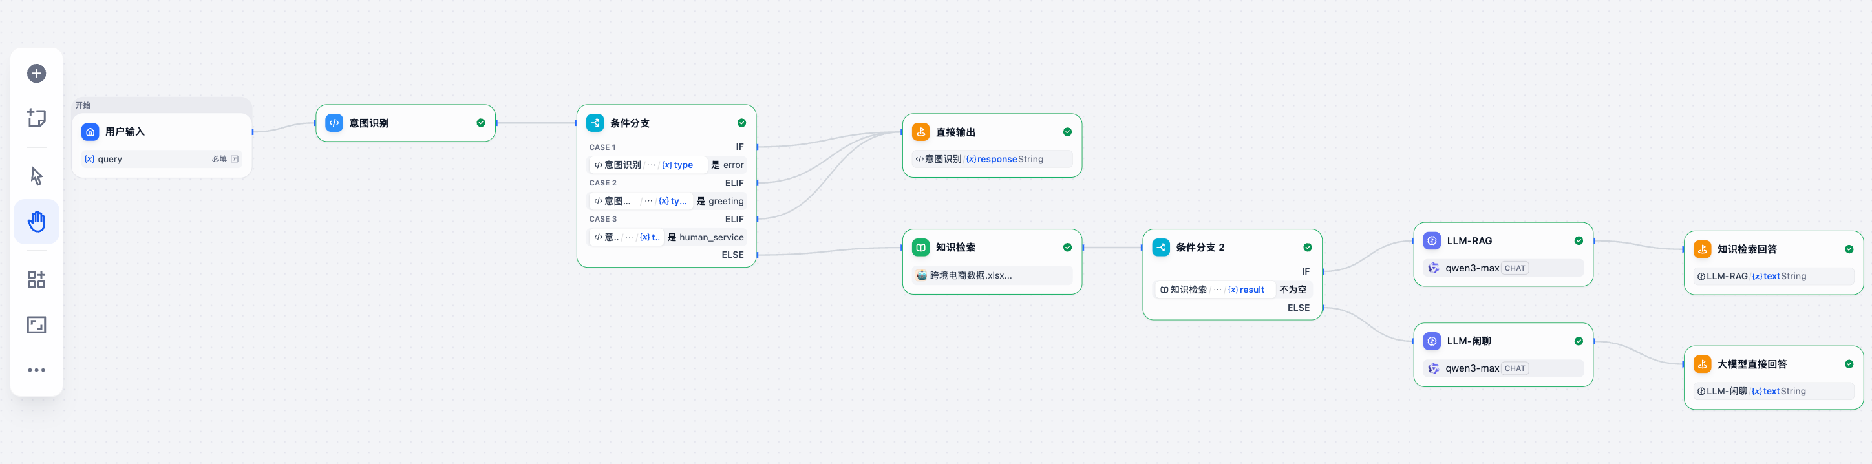Click the green check on 条件分支 2 node

pyautogui.click(x=1307, y=248)
